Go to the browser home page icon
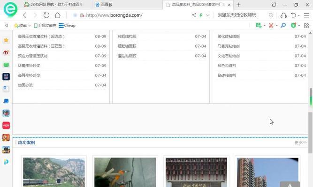This screenshot has width=313, height=187. click(x=57, y=15)
